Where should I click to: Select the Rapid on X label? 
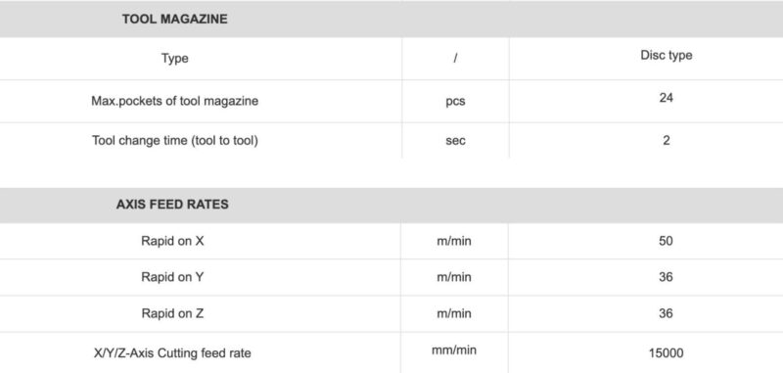(172, 241)
